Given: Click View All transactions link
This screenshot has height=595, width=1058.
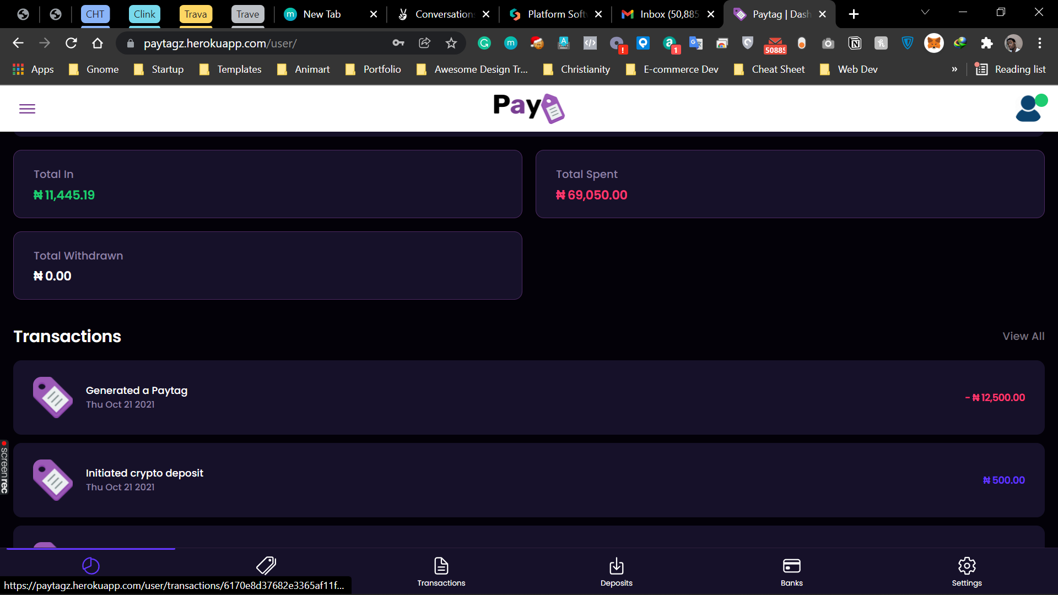Looking at the screenshot, I should click(1023, 336).
